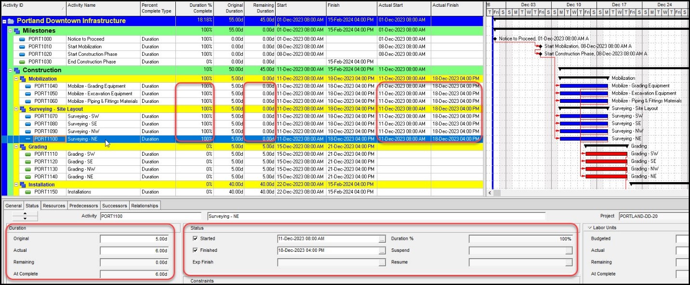The height and width of the screenshot is (285, 690).
Task: Click the blue Surveying - SW Gantt bar
Action: pyautogui.click(x=584, y=116)
